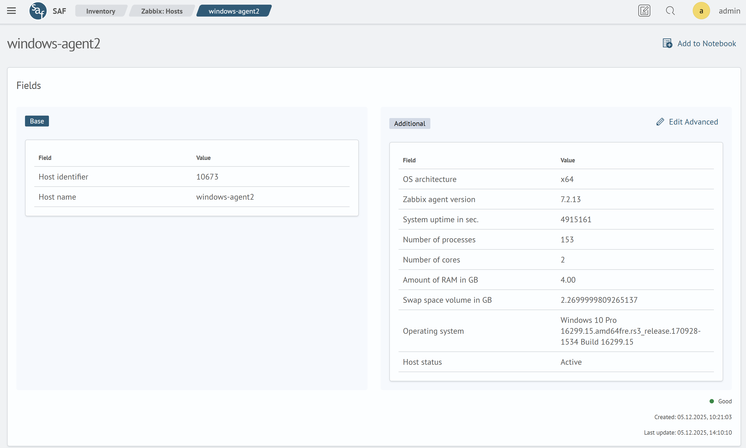Image resolution: width=746 pixels, height=448 pixels.
Task: Click the Operating system row value
Action: pos(630,331)
